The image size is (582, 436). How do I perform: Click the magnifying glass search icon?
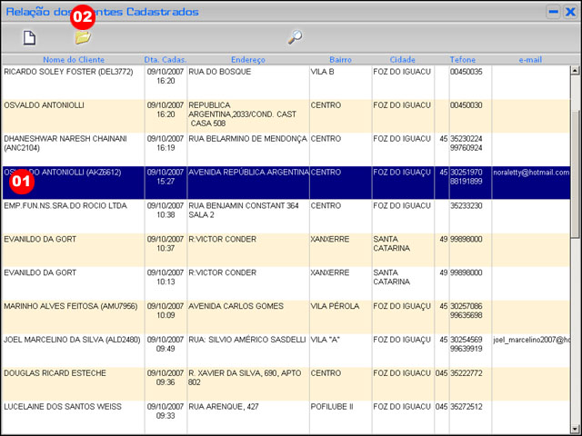[x=294, y=37]
